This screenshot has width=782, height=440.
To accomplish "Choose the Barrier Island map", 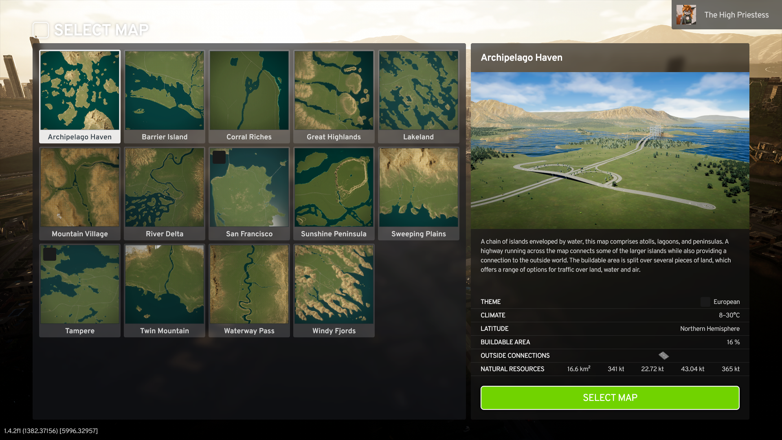I will pos(165,97).
